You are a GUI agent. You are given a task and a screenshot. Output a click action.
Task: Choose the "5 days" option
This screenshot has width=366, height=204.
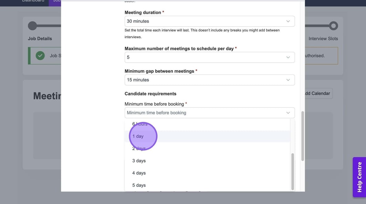click(139, 185)
